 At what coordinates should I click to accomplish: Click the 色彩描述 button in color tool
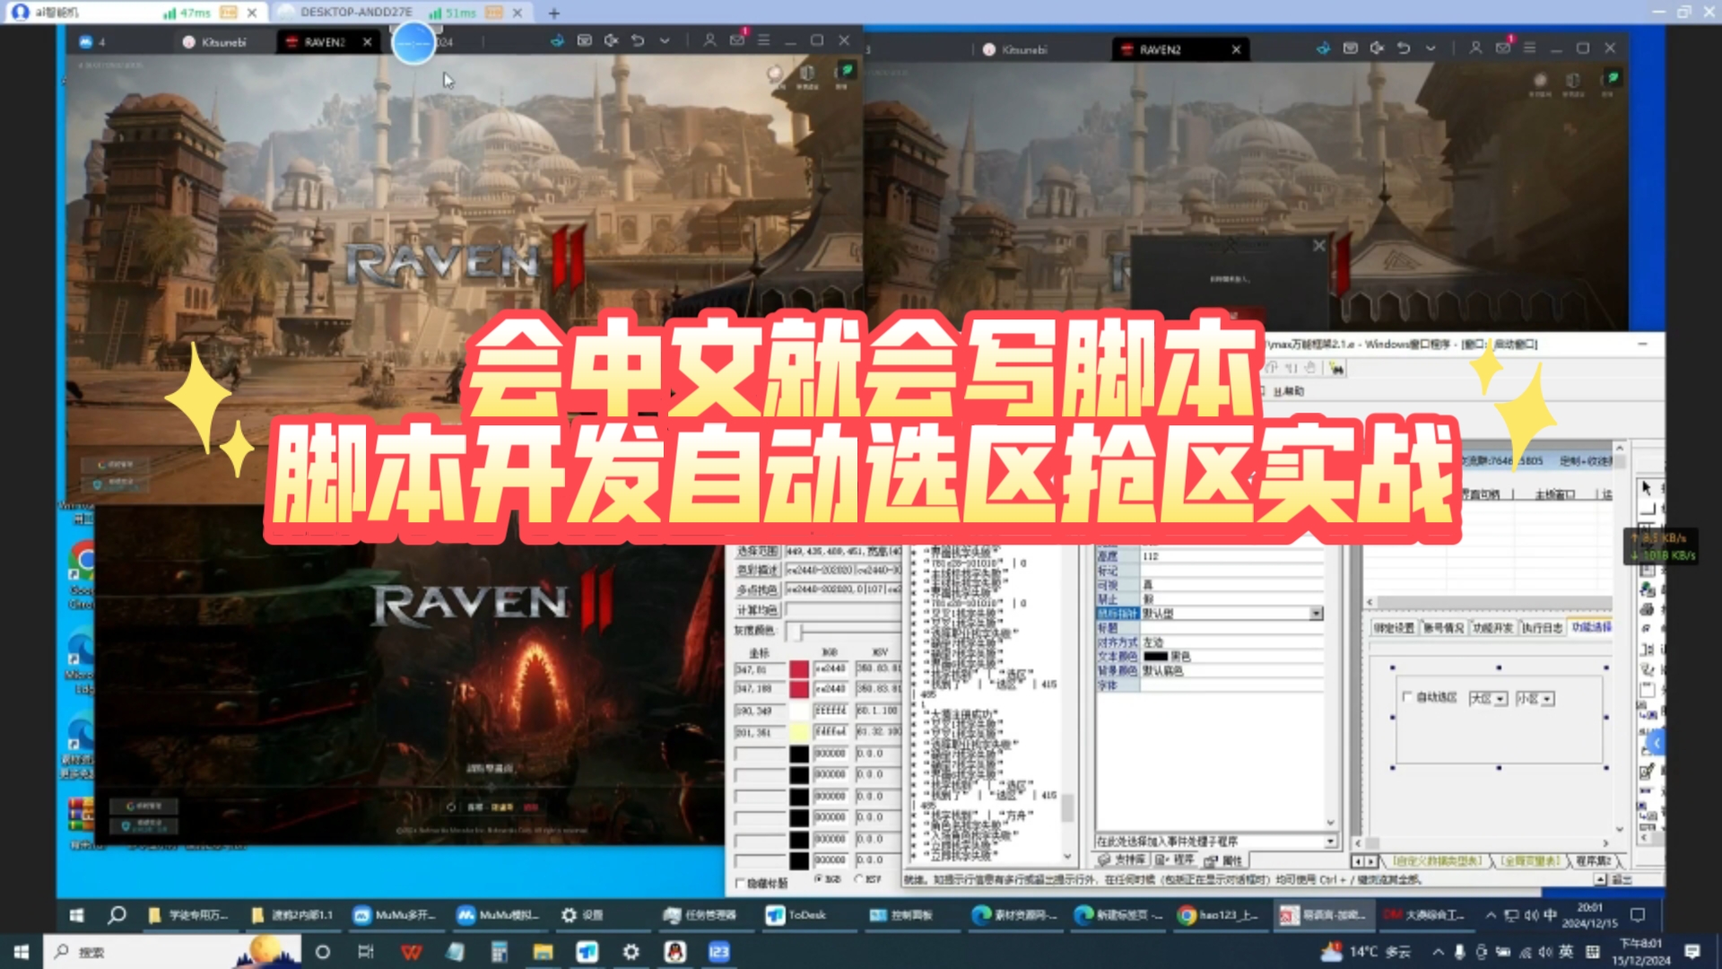(757, 571)
